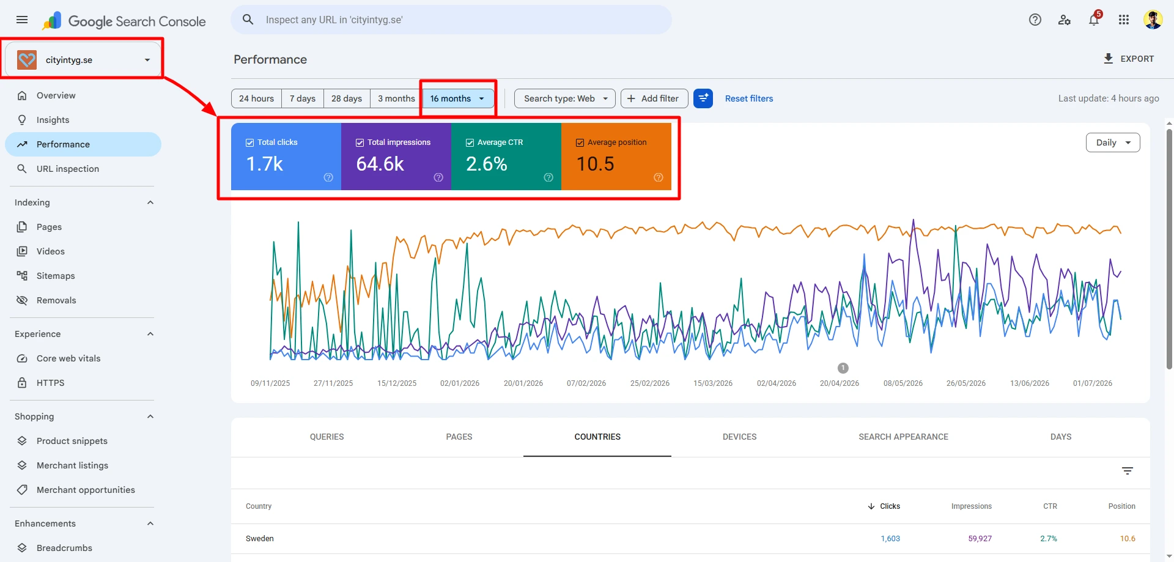Open the Daily granularity dropdown
Screen dimensions: 1174x562
point(1113,142)
